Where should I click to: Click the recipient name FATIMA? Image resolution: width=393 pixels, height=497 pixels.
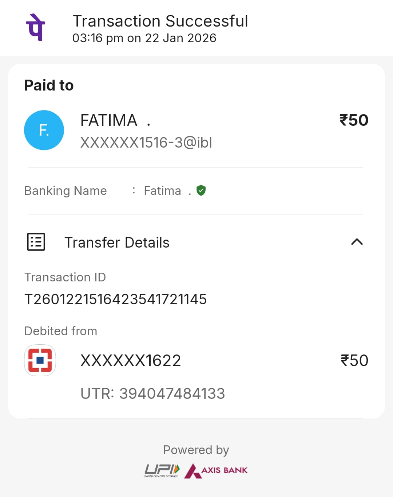pyautogui.click(x=109, y=120)
